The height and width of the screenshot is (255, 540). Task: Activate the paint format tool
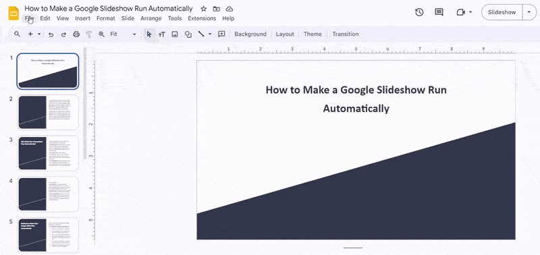coord(89,34)
